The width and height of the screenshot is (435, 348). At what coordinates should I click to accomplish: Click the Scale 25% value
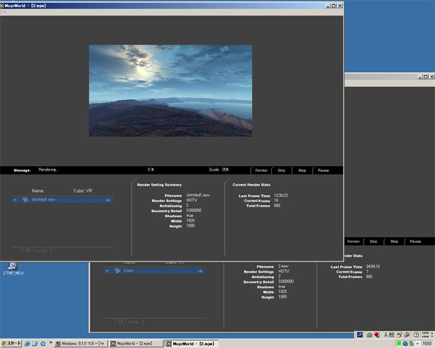(225, 169)
